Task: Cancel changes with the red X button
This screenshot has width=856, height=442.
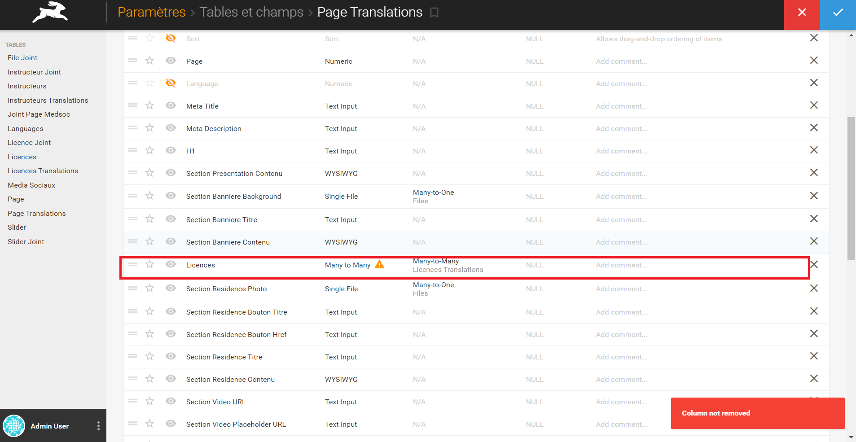Action: pos(802,13)
